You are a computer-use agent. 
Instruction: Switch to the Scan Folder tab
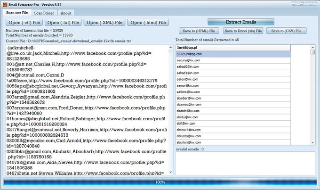coord(45,13)
